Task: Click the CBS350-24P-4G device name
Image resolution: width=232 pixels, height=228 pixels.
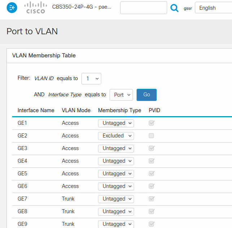Action: click(81, 7)
